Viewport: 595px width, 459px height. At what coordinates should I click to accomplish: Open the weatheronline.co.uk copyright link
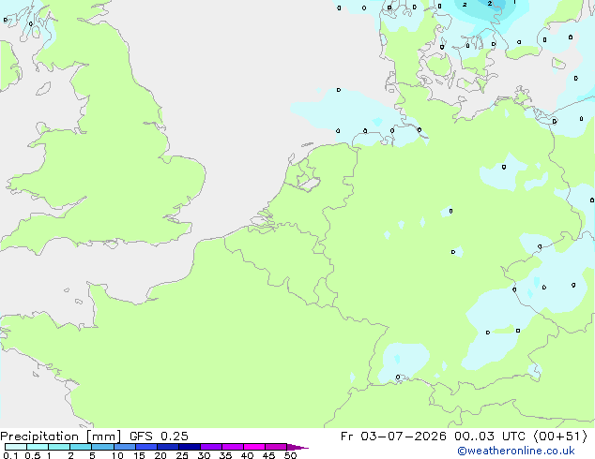tap(516, 452)
